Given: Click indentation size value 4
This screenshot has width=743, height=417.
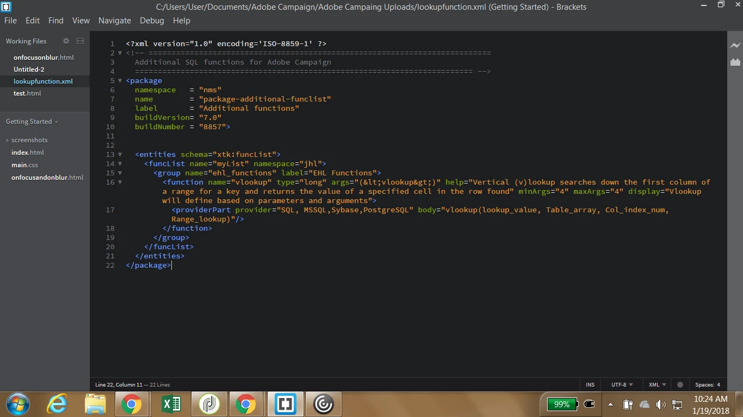Looking at the screenshot, I should click(x=719, y=385).
